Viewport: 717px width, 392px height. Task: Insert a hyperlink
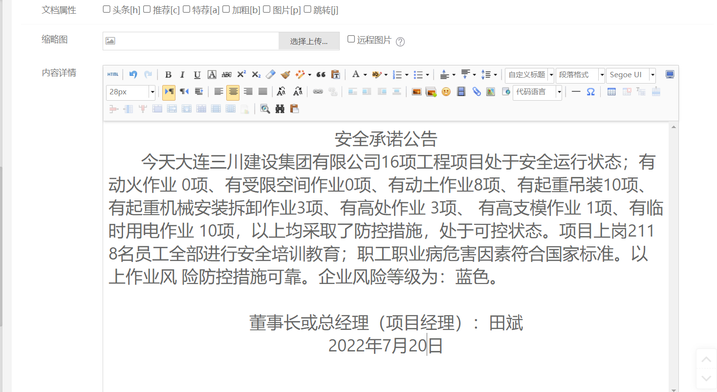pos(318,92)
